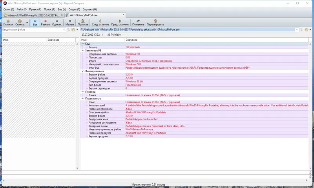Select the Размер row
Viewport: 314px width, 188px height.
(194, 47)
